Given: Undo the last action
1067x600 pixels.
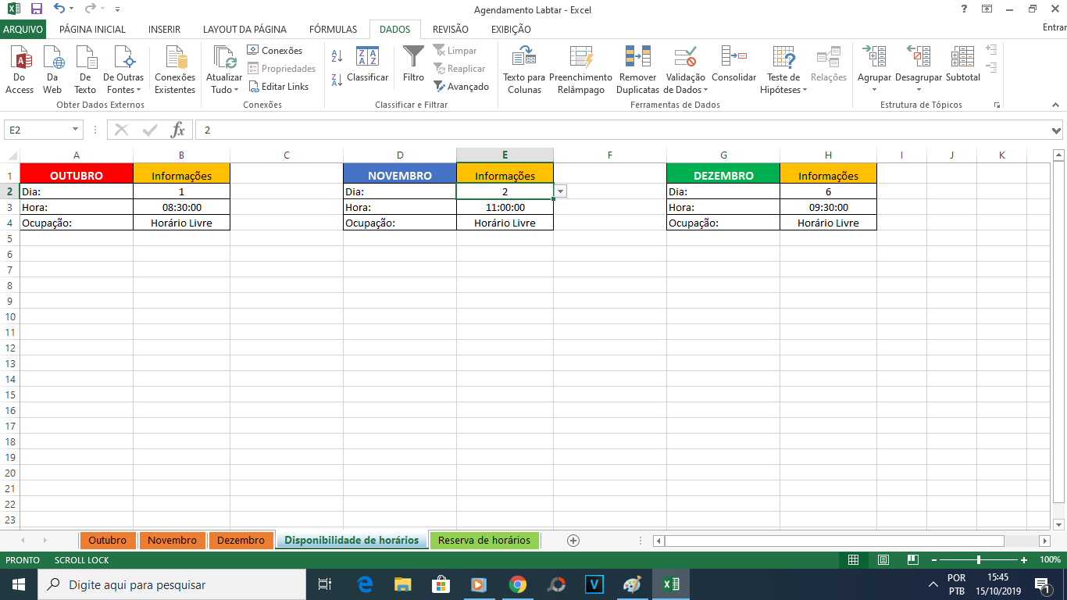Looking at the screenshot, I should (x=59, y=9).
